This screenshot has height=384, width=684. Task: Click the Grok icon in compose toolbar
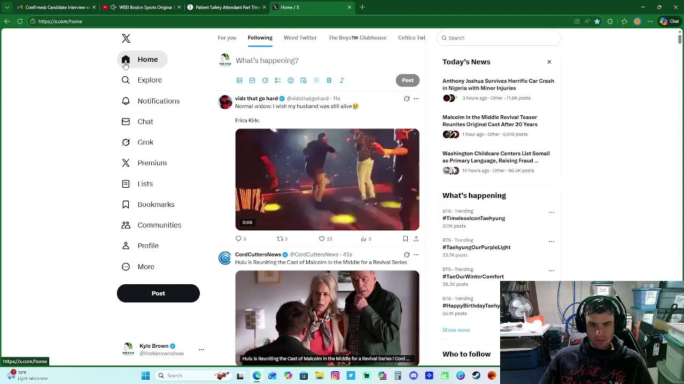265,81
